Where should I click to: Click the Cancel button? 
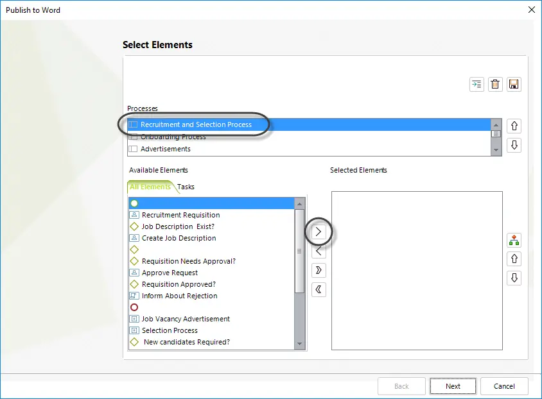[504, 386]
